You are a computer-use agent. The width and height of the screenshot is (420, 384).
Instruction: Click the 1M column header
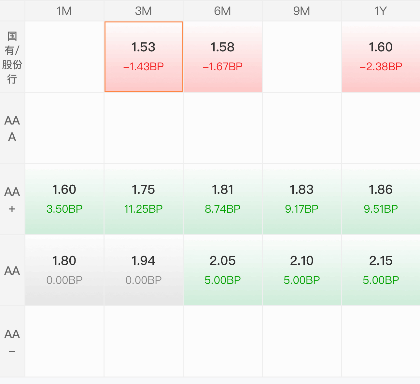(64, 11)
